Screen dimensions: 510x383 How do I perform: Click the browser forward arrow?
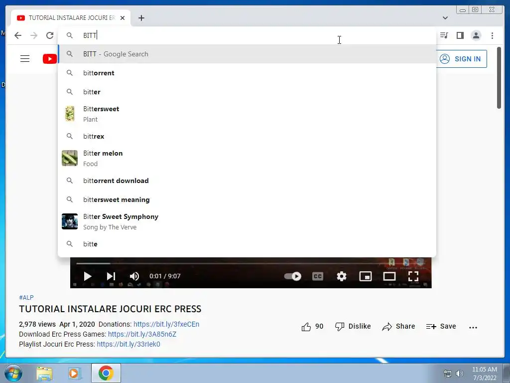click(34, 35)
